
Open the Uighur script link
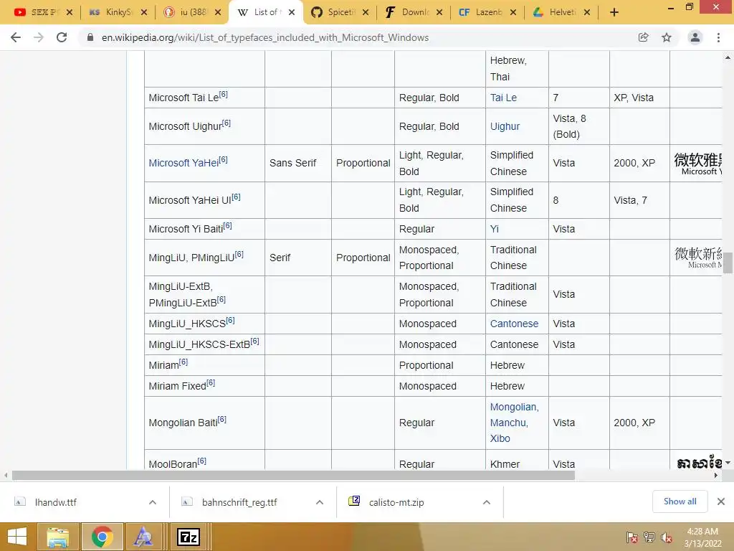pyautogui.click(x=505, y=126)
